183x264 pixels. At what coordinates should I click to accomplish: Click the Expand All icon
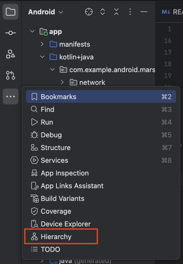pos(103,12)
